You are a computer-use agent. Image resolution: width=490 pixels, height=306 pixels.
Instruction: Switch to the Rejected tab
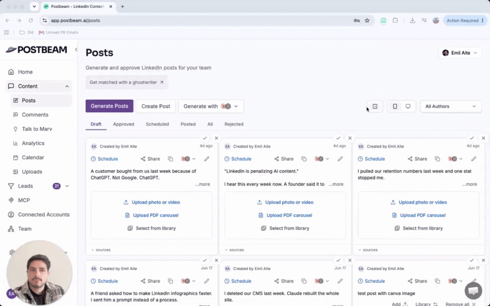coord(234,124)
